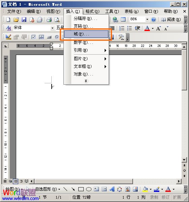Open the 宋体 font name dropdown

point(52,28)
